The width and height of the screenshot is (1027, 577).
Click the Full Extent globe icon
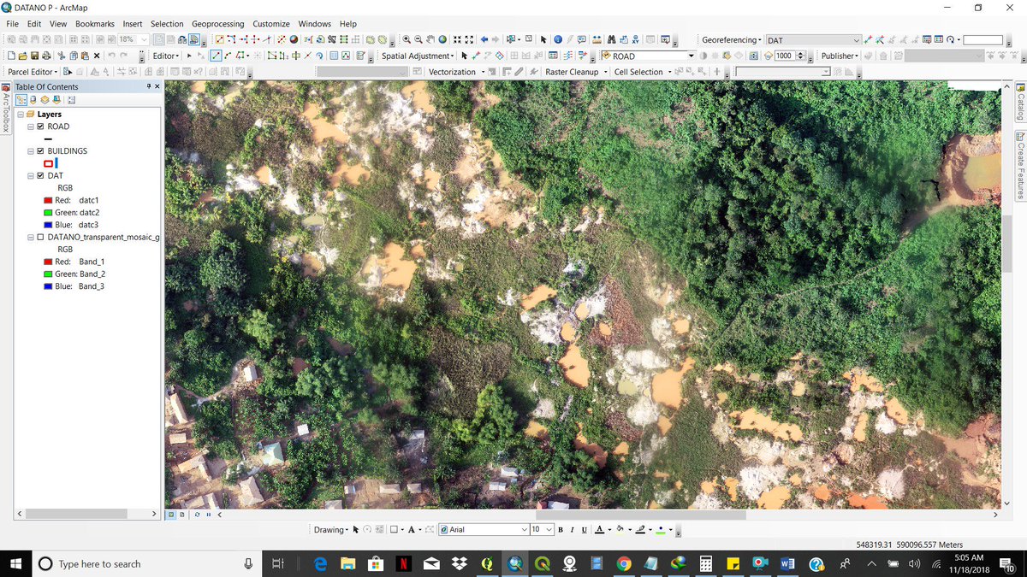[442, 39]
